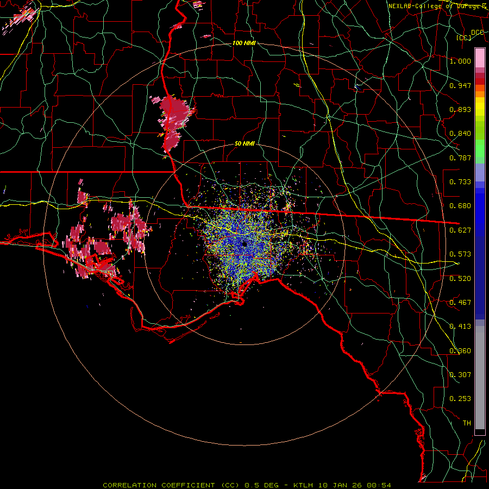Viewport: 489px width, 489px height.
Task: Select the 0.733 scale value
Action: pyautogui.click(x=460, y=182)
